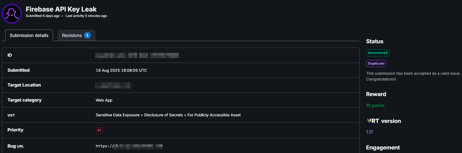This screenshot has height=153, width=462.
Task: Open VRT version 1.17 link
Action: coord(370,132)
